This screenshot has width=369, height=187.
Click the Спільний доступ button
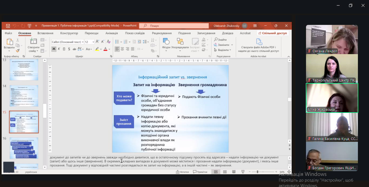[272, 33]
